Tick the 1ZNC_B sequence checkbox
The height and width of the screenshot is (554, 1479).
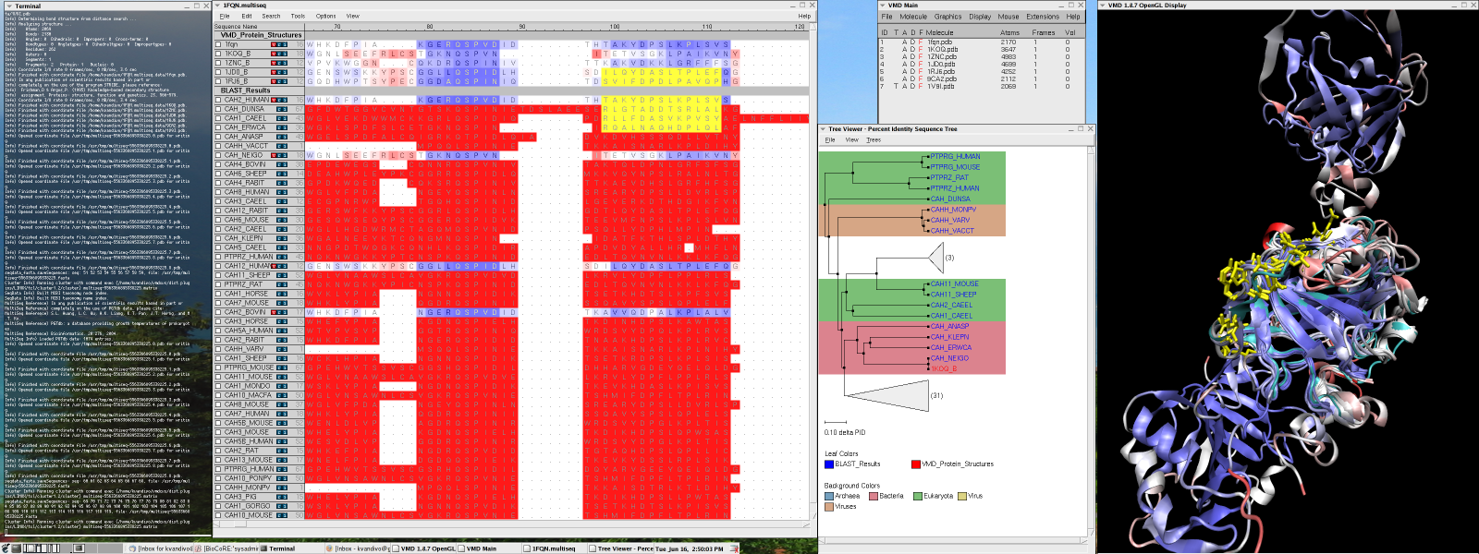[219, 63]
